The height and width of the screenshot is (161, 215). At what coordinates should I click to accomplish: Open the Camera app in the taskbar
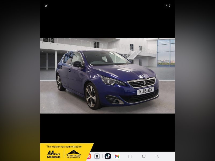tap(97, 156)
